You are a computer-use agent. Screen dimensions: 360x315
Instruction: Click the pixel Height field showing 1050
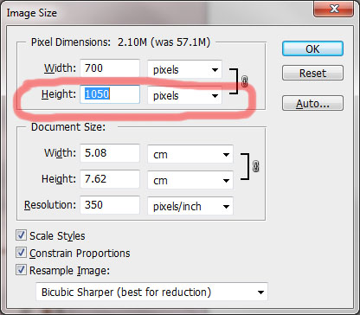(x=110, y=94)
